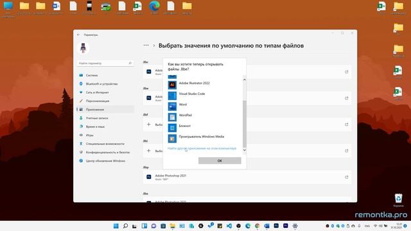This screenshot has width=411, height=231.
Task: Click the user account avatar
Action: pyautogui.click(x=83, y=48)
